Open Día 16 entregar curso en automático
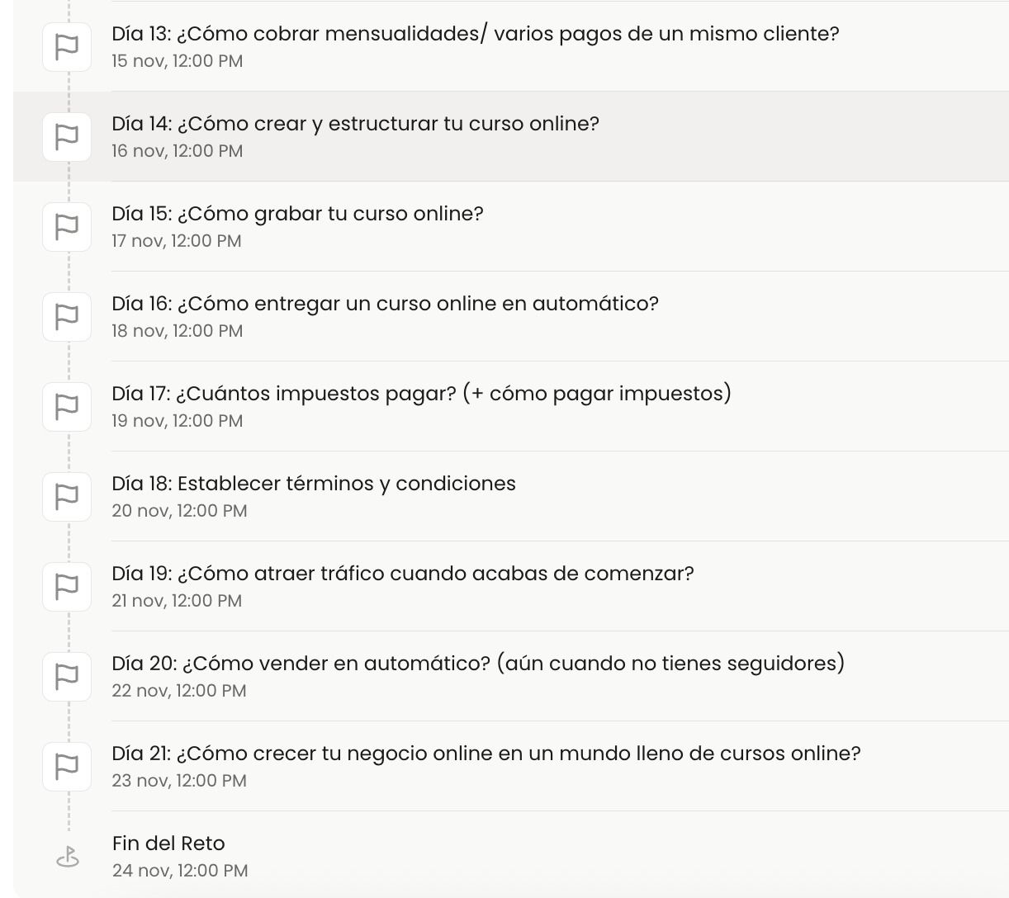 (385, 304)
